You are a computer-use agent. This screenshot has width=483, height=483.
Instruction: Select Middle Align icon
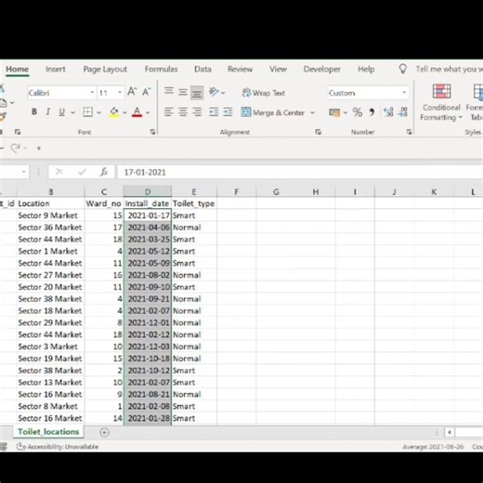pyautogui.click(x=183, y=92)
